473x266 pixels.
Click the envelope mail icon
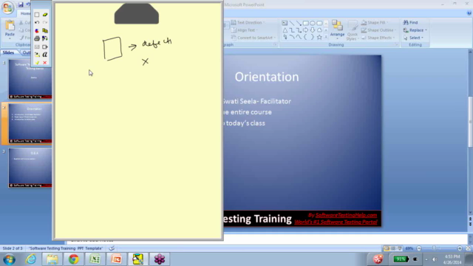click(x=37, y=47)
